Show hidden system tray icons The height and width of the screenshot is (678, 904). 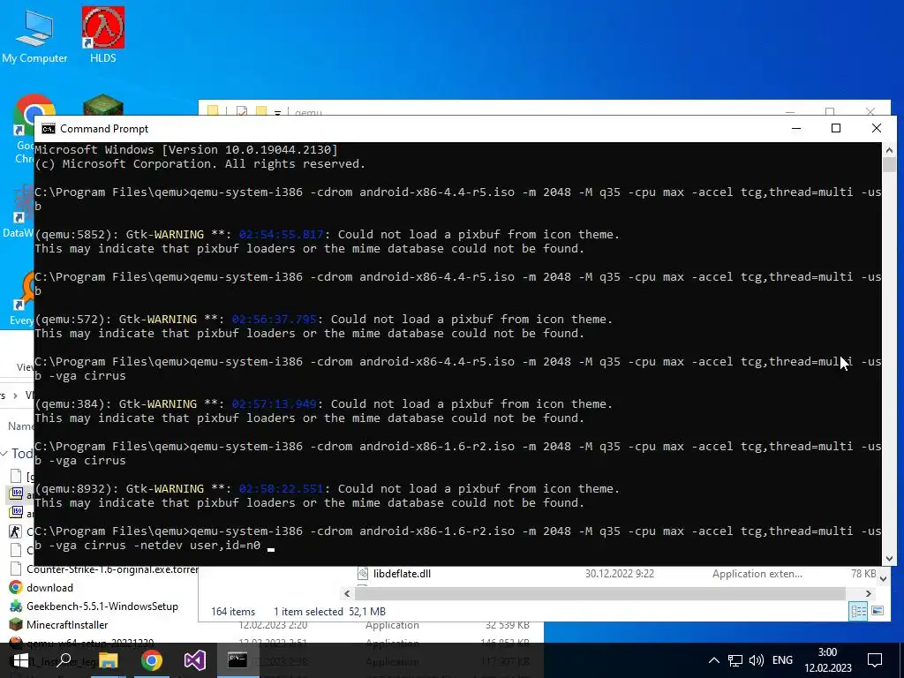coord(713,660)
